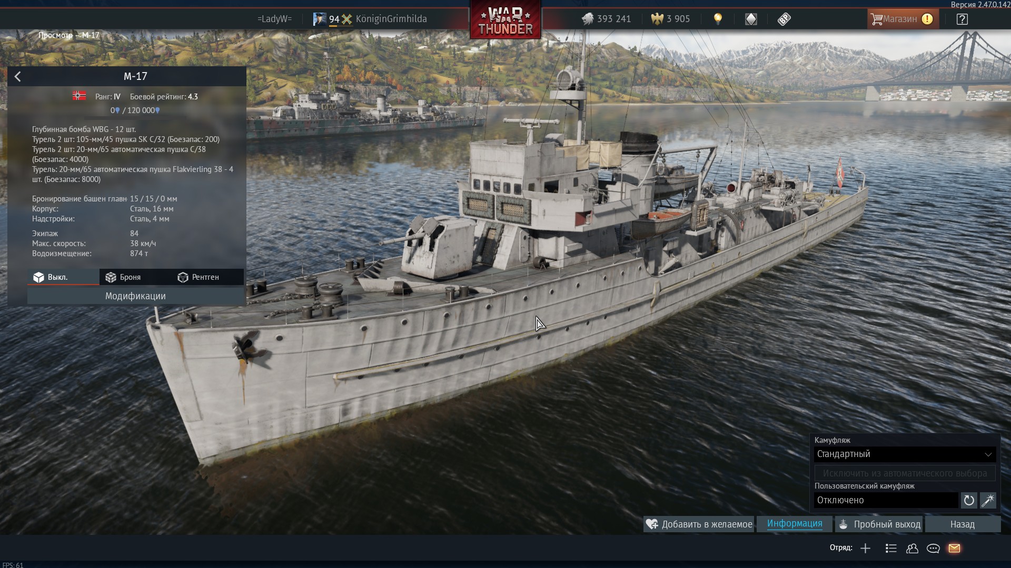Click the 105-мм/45 пушка SK C/32 line
The height and width of the screenshot is (568, 1011).
(126, 139)
